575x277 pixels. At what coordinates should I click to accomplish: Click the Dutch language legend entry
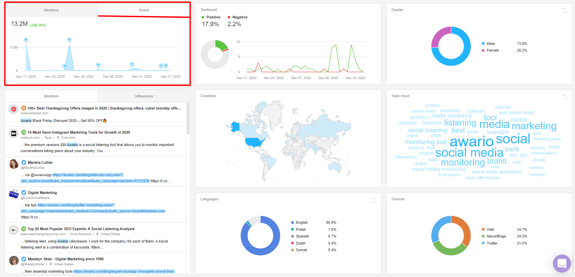click(298, 243)
